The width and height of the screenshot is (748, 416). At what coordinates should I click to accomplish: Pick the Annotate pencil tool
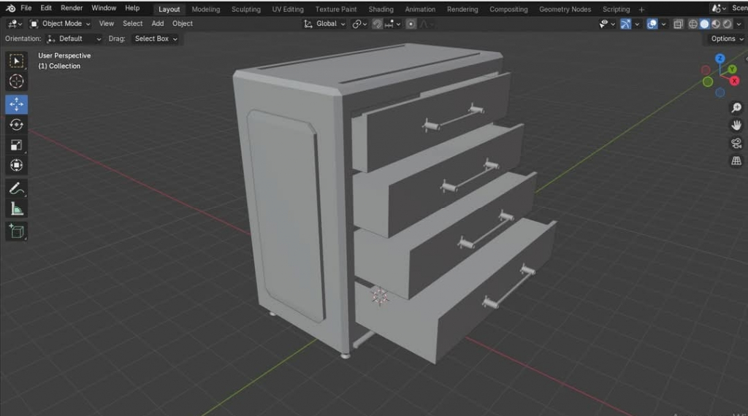click(16, 188)
